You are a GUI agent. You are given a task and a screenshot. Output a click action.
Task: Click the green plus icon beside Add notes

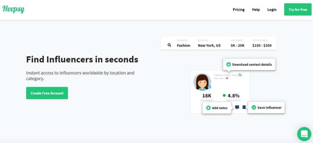(x=208, y=108)
